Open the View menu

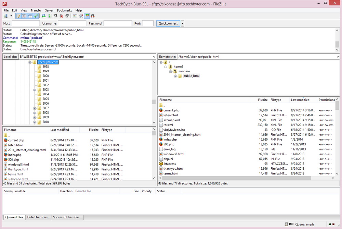24,10
